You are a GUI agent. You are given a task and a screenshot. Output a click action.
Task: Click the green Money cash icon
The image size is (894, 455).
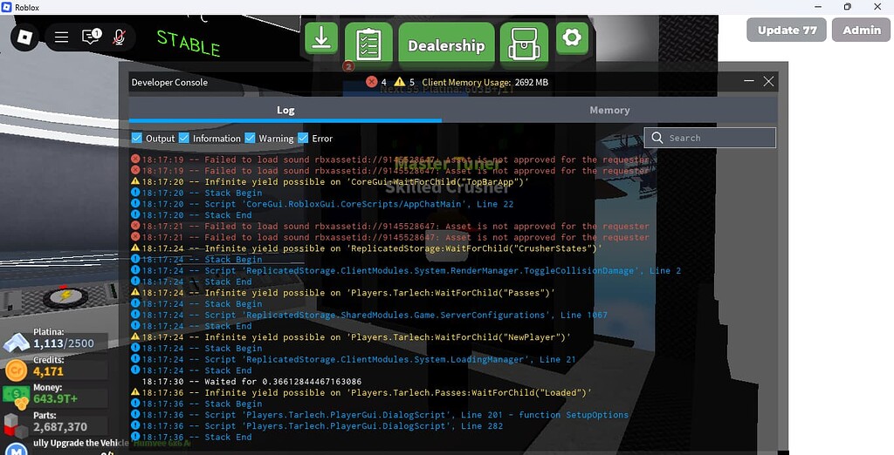(x=16, y=397)
